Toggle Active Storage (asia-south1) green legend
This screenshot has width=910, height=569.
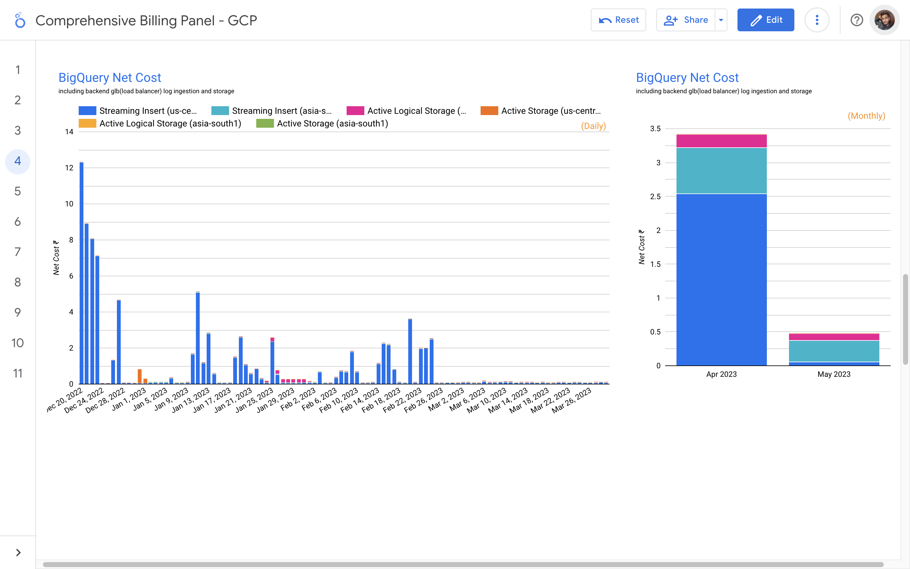[x=265, y=123]
